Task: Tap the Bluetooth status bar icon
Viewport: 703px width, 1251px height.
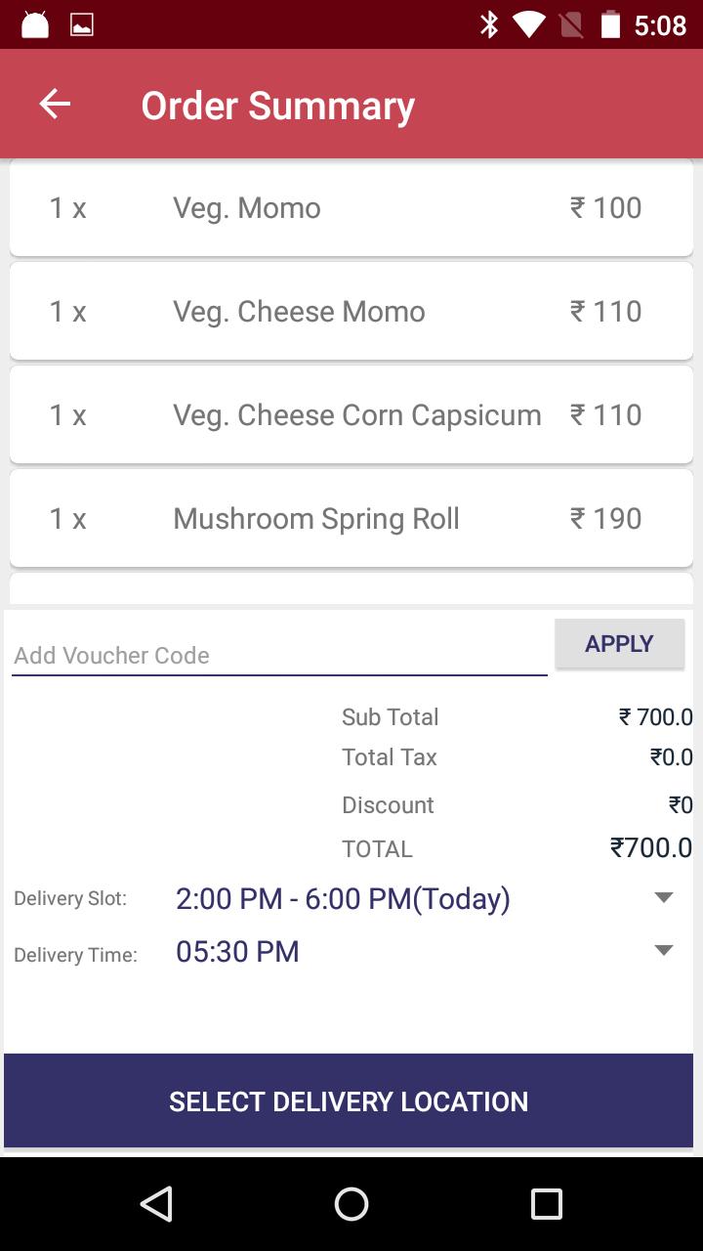Action: (x=489, y=24)
